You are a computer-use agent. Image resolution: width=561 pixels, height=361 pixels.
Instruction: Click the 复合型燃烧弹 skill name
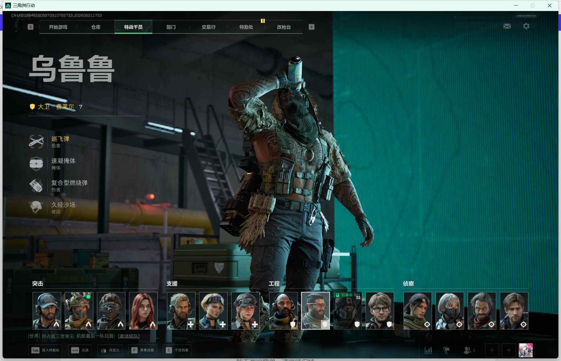tap(69, 183)
